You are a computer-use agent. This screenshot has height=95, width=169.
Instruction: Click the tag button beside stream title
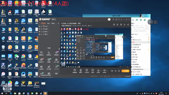(x=79, y=23)
